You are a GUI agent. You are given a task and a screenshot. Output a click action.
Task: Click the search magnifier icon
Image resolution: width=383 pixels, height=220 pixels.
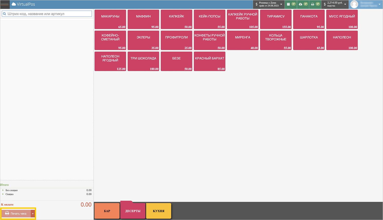5,14
